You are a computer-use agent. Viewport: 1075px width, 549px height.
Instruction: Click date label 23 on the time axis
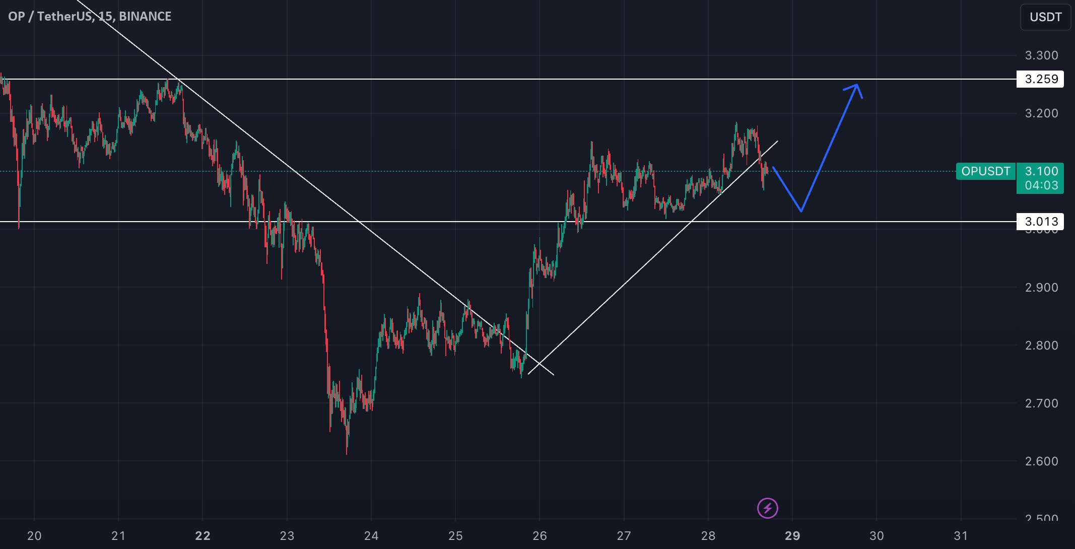tap(287, 536)
